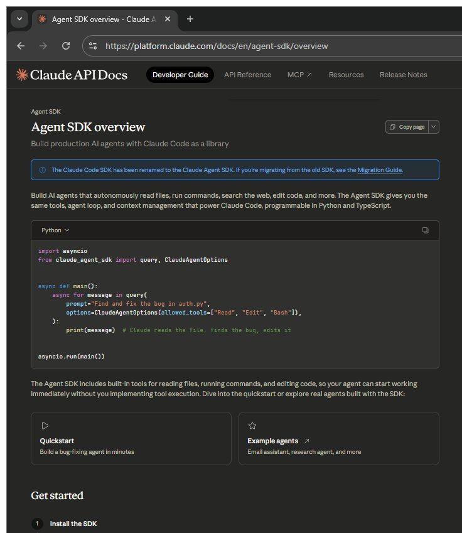Click the Claude favicon on the browser tab
The width and height of the screenshot is (462, 533).
42,19
